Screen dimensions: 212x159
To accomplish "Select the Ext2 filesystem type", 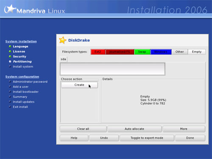I will (98, 52).
